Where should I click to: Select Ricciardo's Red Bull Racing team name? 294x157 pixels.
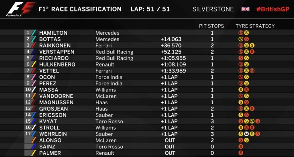[x=114, y=58]
